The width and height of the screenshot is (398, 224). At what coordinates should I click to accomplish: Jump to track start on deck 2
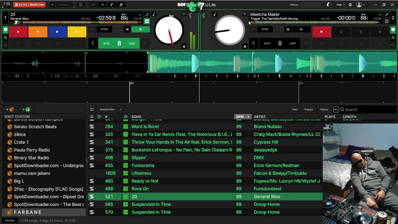point(288,29)
